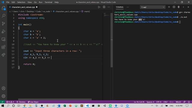Screen dimensions: 192x108
Task: Open errors and warnings in status bar
Action: (10, 102)
